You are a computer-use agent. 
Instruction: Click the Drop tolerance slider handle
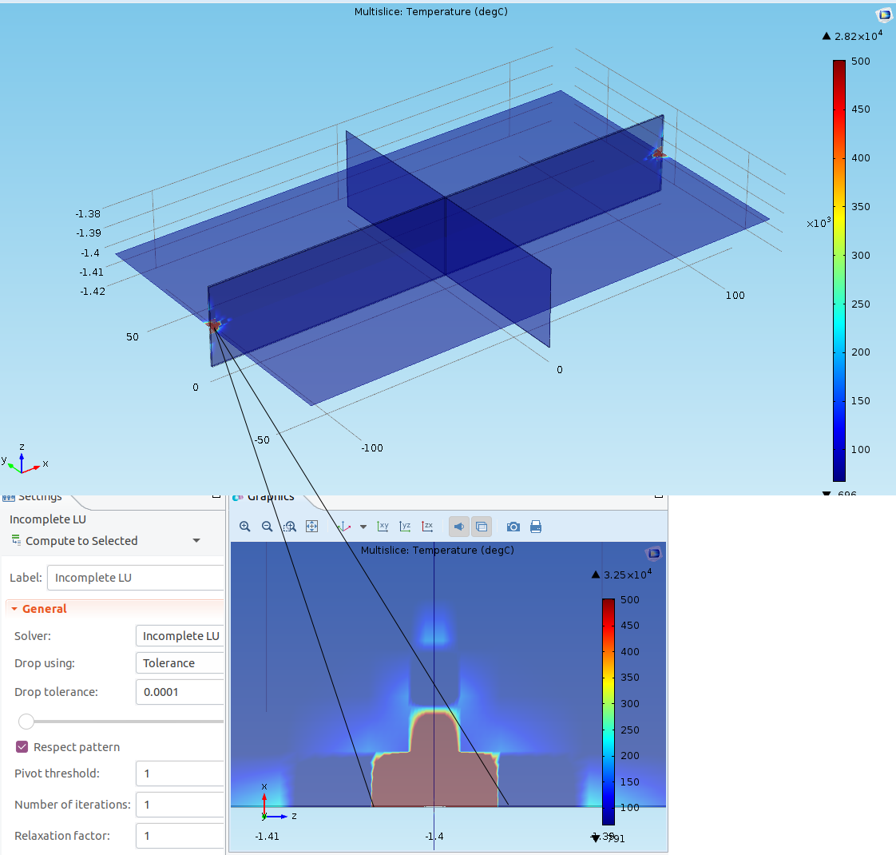coord(26,722)
